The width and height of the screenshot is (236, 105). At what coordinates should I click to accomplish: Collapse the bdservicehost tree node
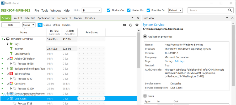click(x=8, y=74)
